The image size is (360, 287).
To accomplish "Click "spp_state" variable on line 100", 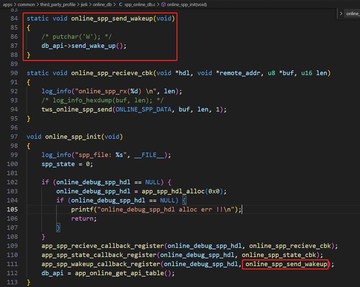I will click(x=58, y=164).
